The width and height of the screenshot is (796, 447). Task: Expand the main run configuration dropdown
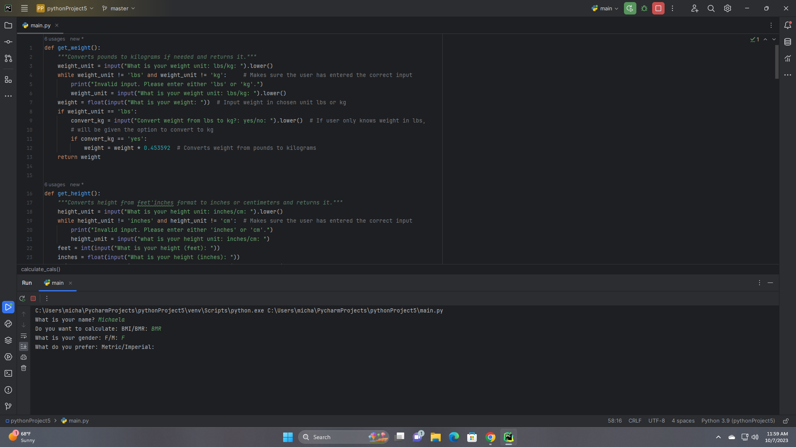pos(606,8)
